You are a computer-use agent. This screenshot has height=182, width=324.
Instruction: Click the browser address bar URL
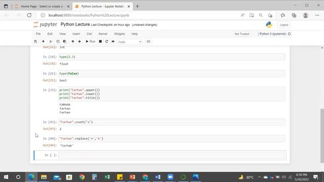point(89,15)
